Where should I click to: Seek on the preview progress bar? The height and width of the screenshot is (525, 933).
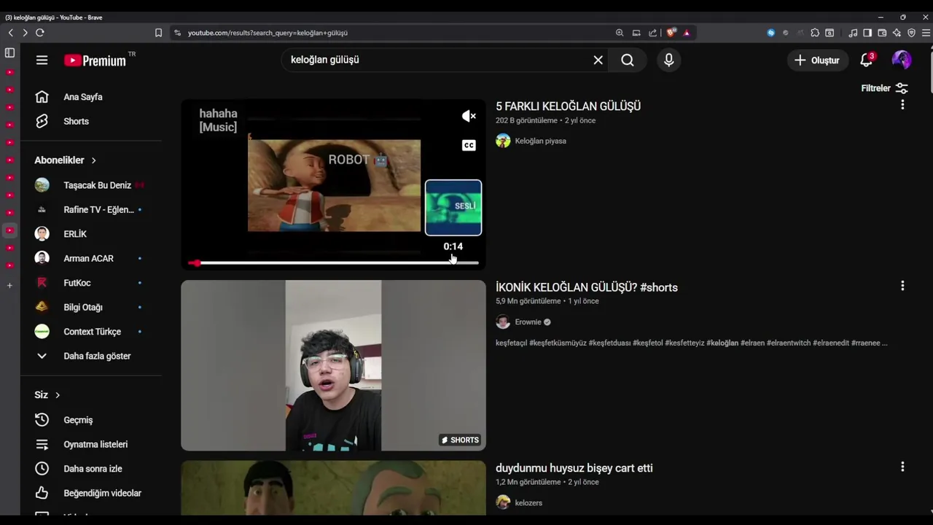click(333, 262)
